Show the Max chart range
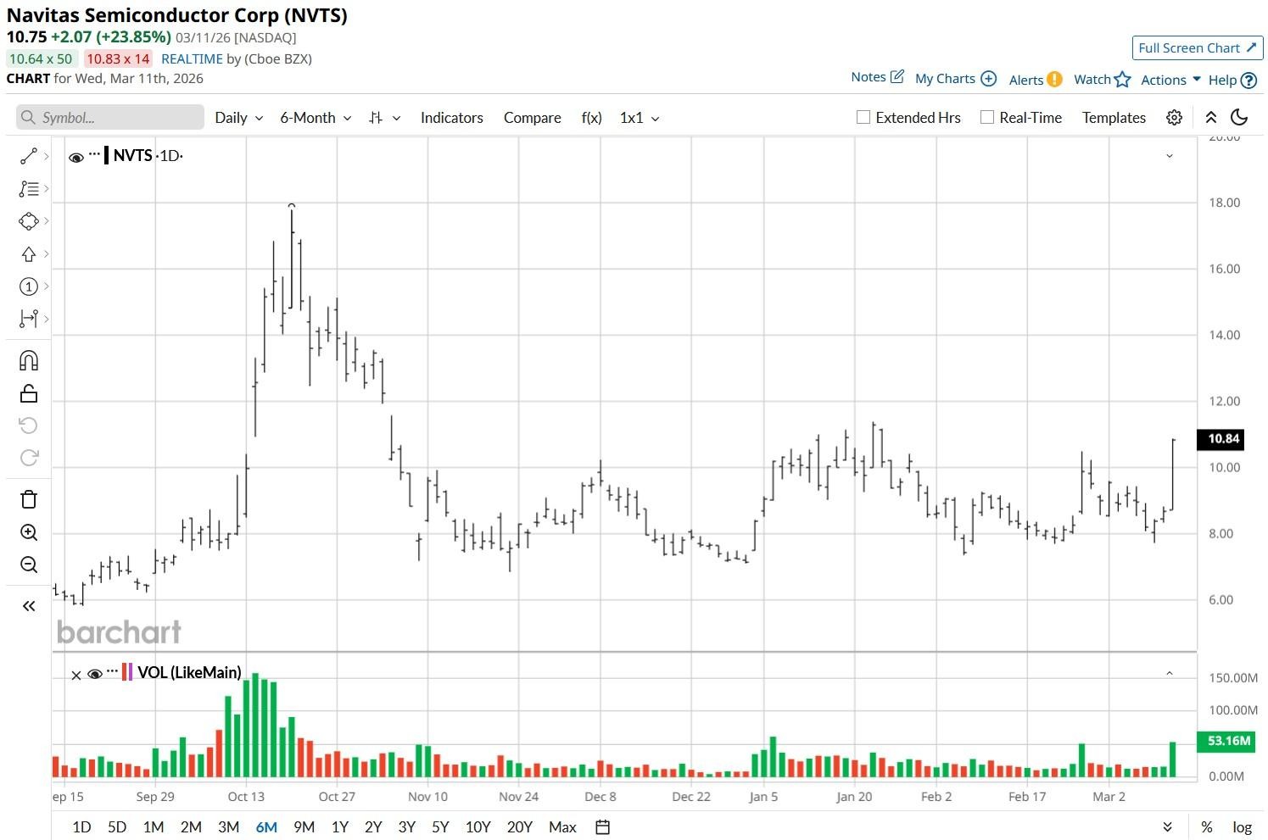Viewport: 1268px width, 840px height. (x=562, y=827)
